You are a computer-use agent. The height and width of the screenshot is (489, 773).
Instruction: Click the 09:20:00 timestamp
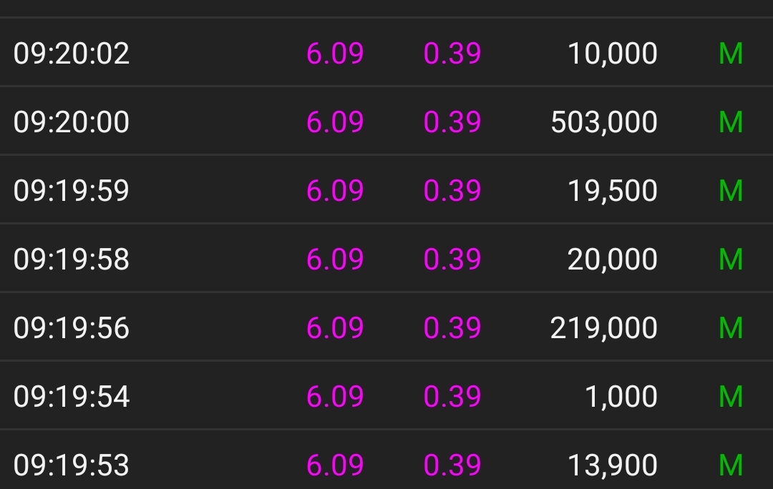(x=72, y=122)
